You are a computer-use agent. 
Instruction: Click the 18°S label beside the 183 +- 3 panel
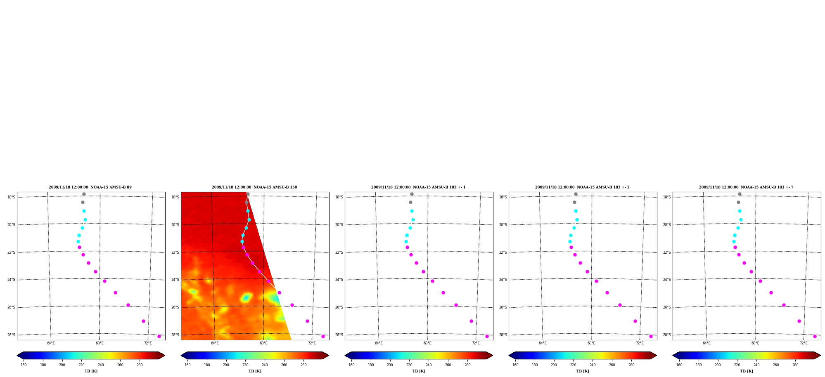tap(503, 197)
